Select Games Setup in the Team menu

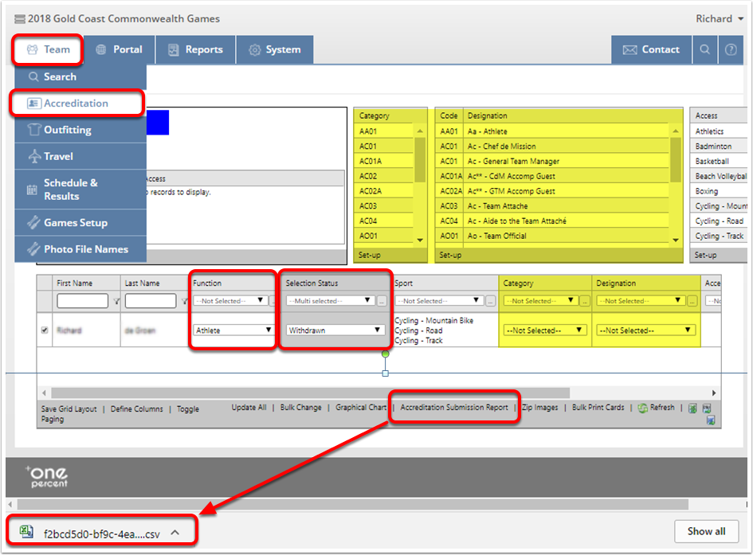point(80,223)
